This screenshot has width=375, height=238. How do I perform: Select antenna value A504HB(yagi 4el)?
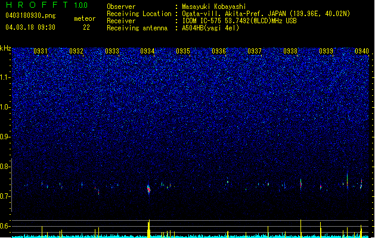(x=210, y=28)
